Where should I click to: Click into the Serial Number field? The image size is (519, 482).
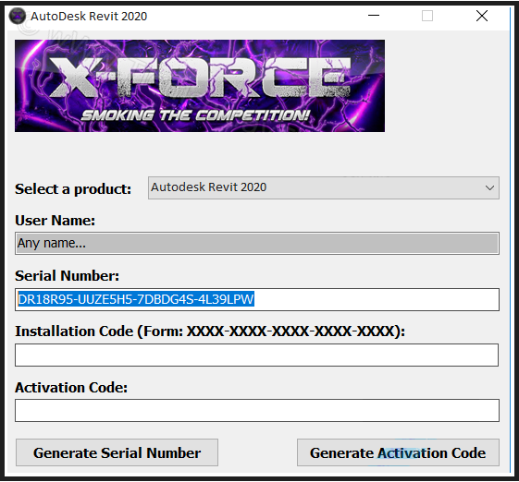(x=257, y=300)
